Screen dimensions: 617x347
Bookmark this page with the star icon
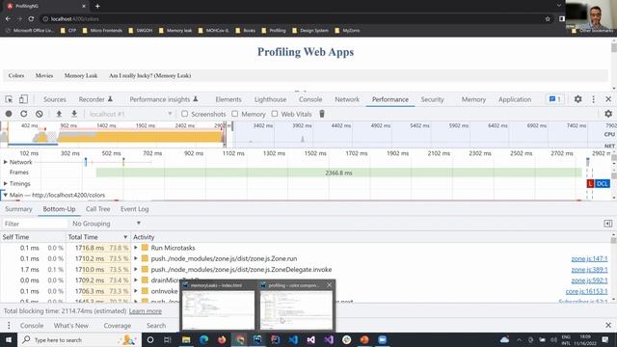tap(548, 18)
